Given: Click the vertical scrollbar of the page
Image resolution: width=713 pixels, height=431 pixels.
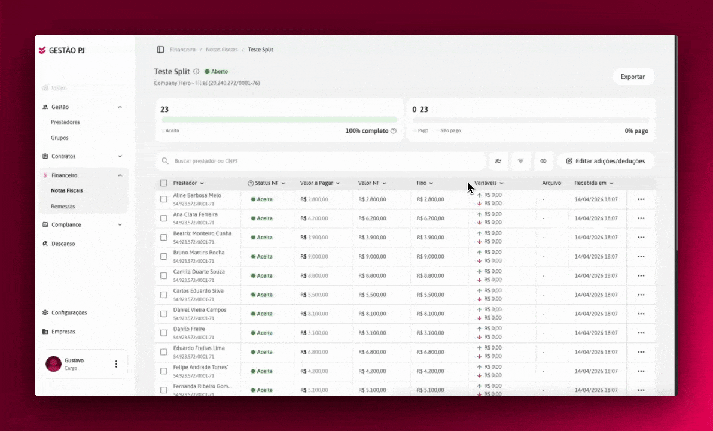Looking at the screenshot, I should point(677,143).
